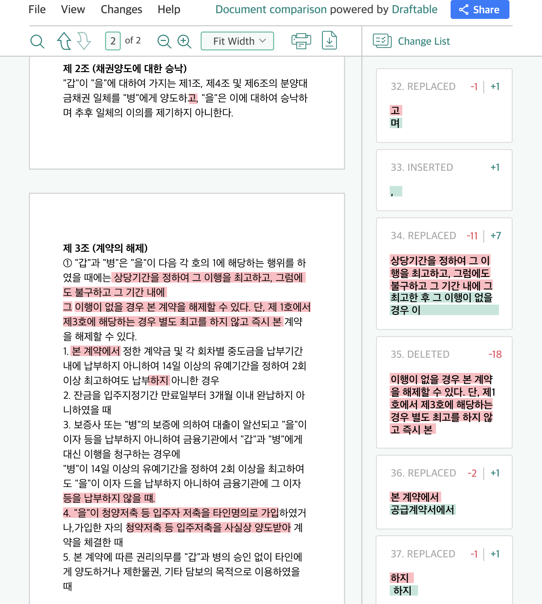Image resolution: width=542 pixels, height=604 pixels.
Task: Click the heading 제 3조 (계약의 해제)
Action: click(x=105, y=248)
